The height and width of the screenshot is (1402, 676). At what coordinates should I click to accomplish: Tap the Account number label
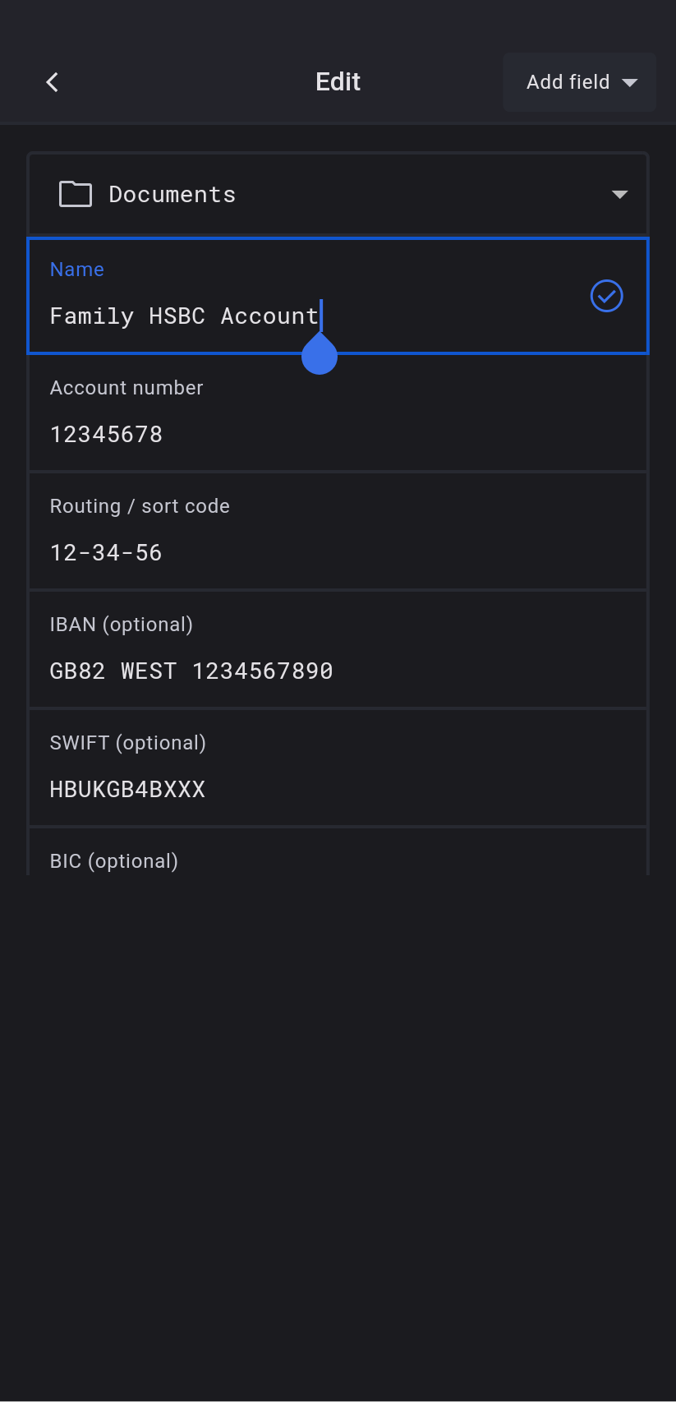(x=126, y=388)
